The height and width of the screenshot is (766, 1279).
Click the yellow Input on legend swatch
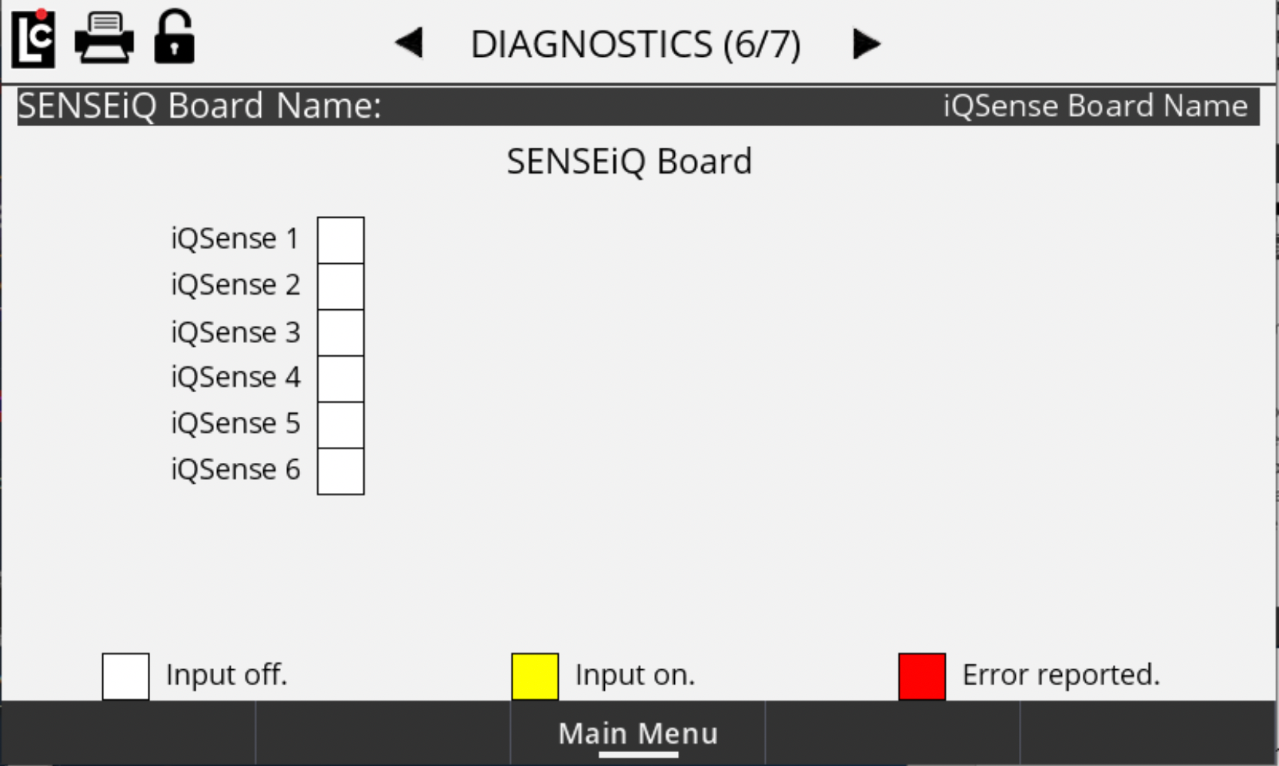click(535, 676)
